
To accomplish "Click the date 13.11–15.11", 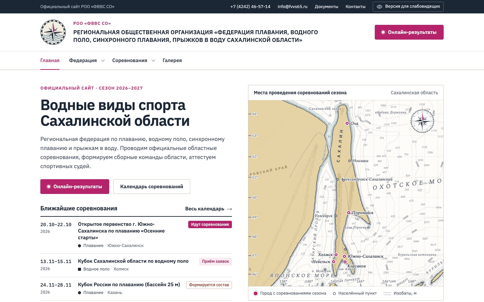I will pyautogui.click(x=56, y=261).
